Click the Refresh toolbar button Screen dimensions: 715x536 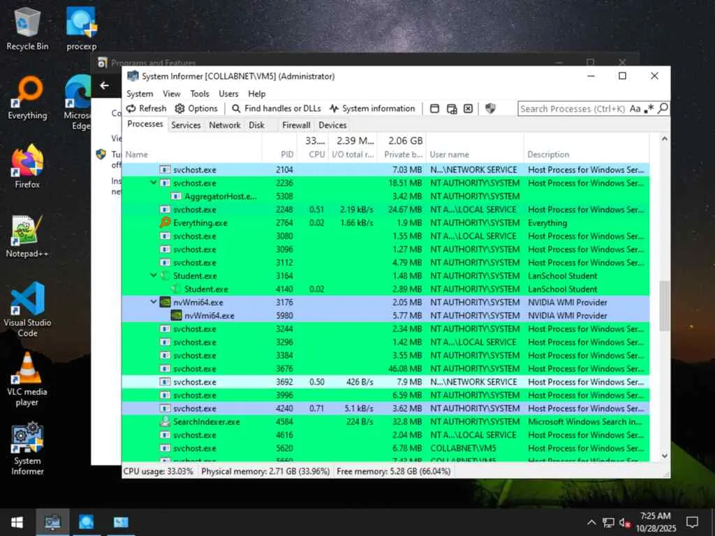[147, 108]
